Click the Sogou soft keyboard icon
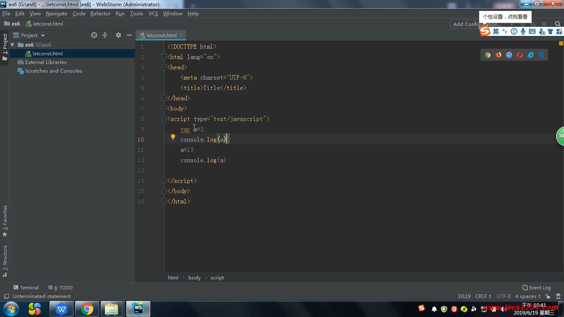The width and height of the screenshot is (564, 317). [x=532, y=31]
